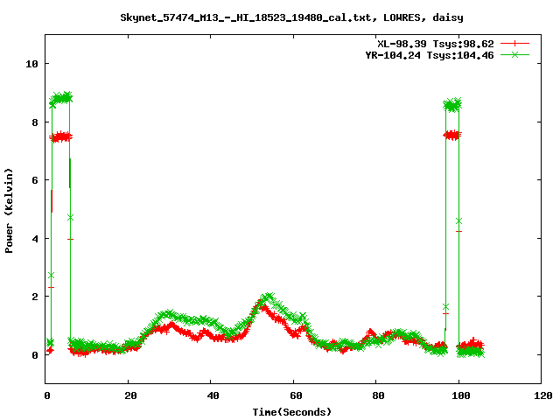Click the second red calibration plateau near 100 seconds
This screenshot has height=420, width=560.
[452, 136]
